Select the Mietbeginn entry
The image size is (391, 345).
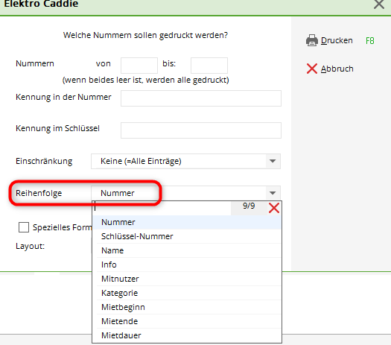tap(187, 307)
